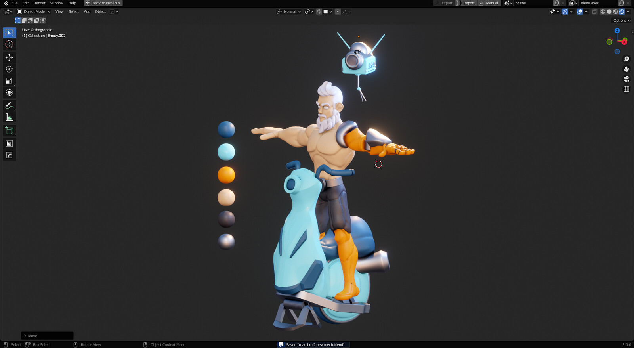Select the Annotate tool
This screenshot has height=348, width=634.
[x=9, y=105]
